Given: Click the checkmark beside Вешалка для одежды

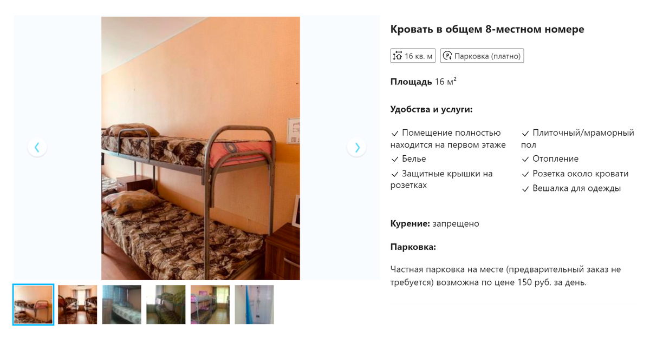Looking at the screenshot, I should pos(525,189).
